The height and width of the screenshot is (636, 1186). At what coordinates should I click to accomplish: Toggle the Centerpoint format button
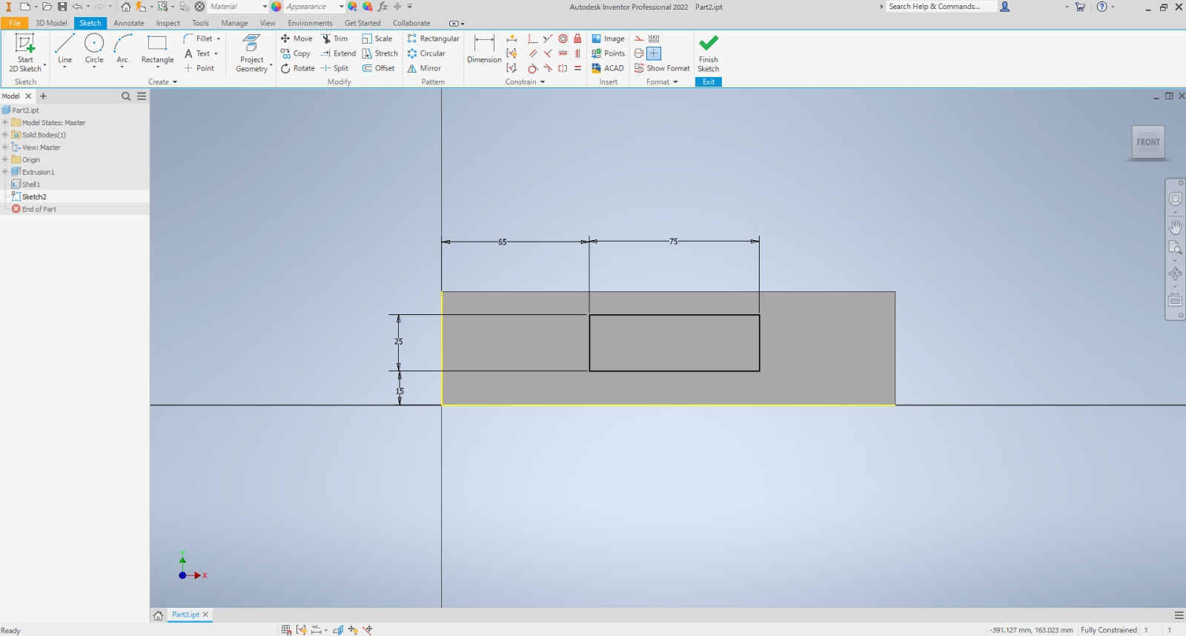click(654, 53)
